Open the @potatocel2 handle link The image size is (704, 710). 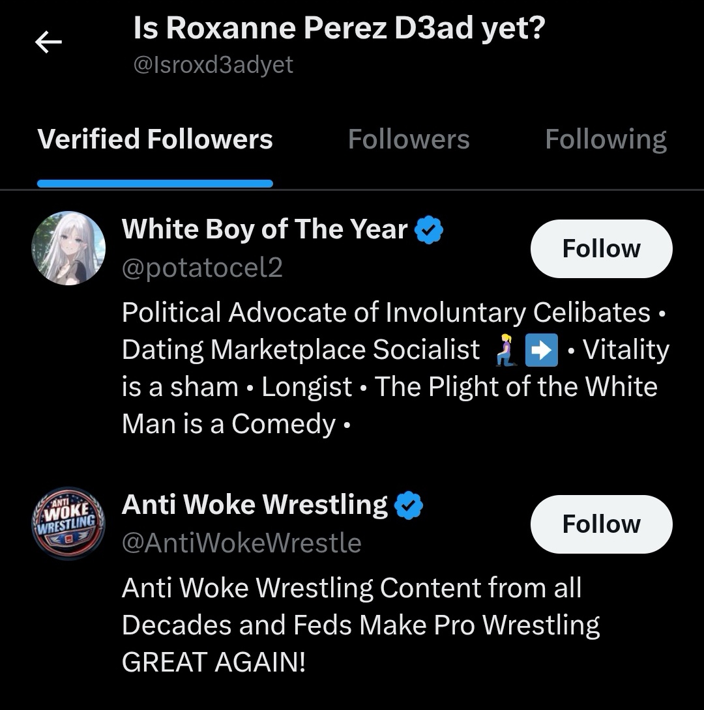(202, 268)
